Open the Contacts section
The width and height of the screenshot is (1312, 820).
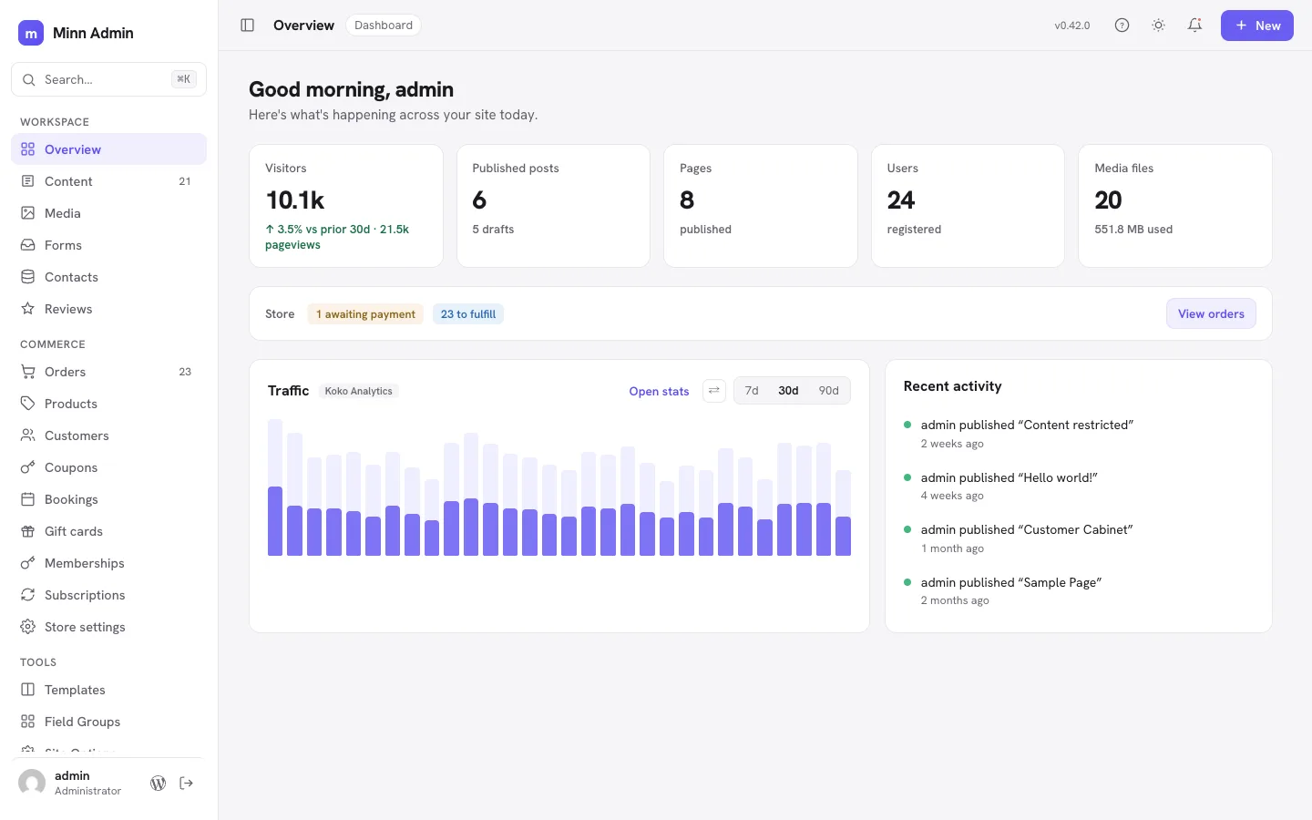coord(108,277)
